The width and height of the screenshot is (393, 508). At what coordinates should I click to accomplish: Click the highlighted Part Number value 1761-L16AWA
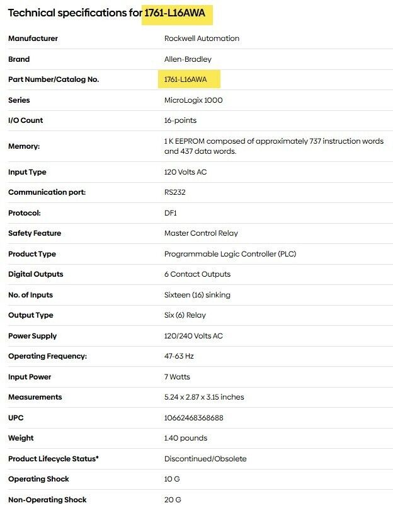click(x=190, y=79)
